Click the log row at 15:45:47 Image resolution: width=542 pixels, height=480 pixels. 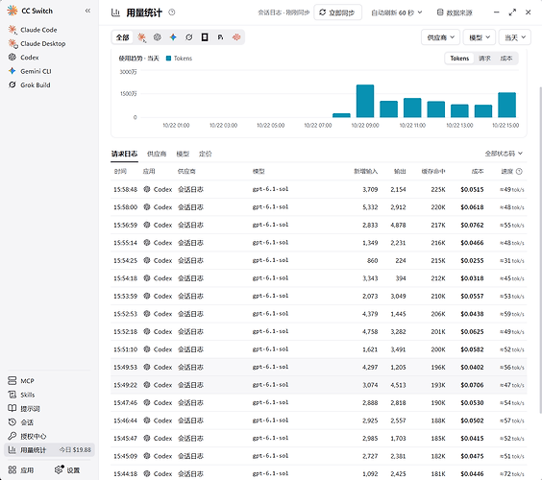(x=319, y=438)
